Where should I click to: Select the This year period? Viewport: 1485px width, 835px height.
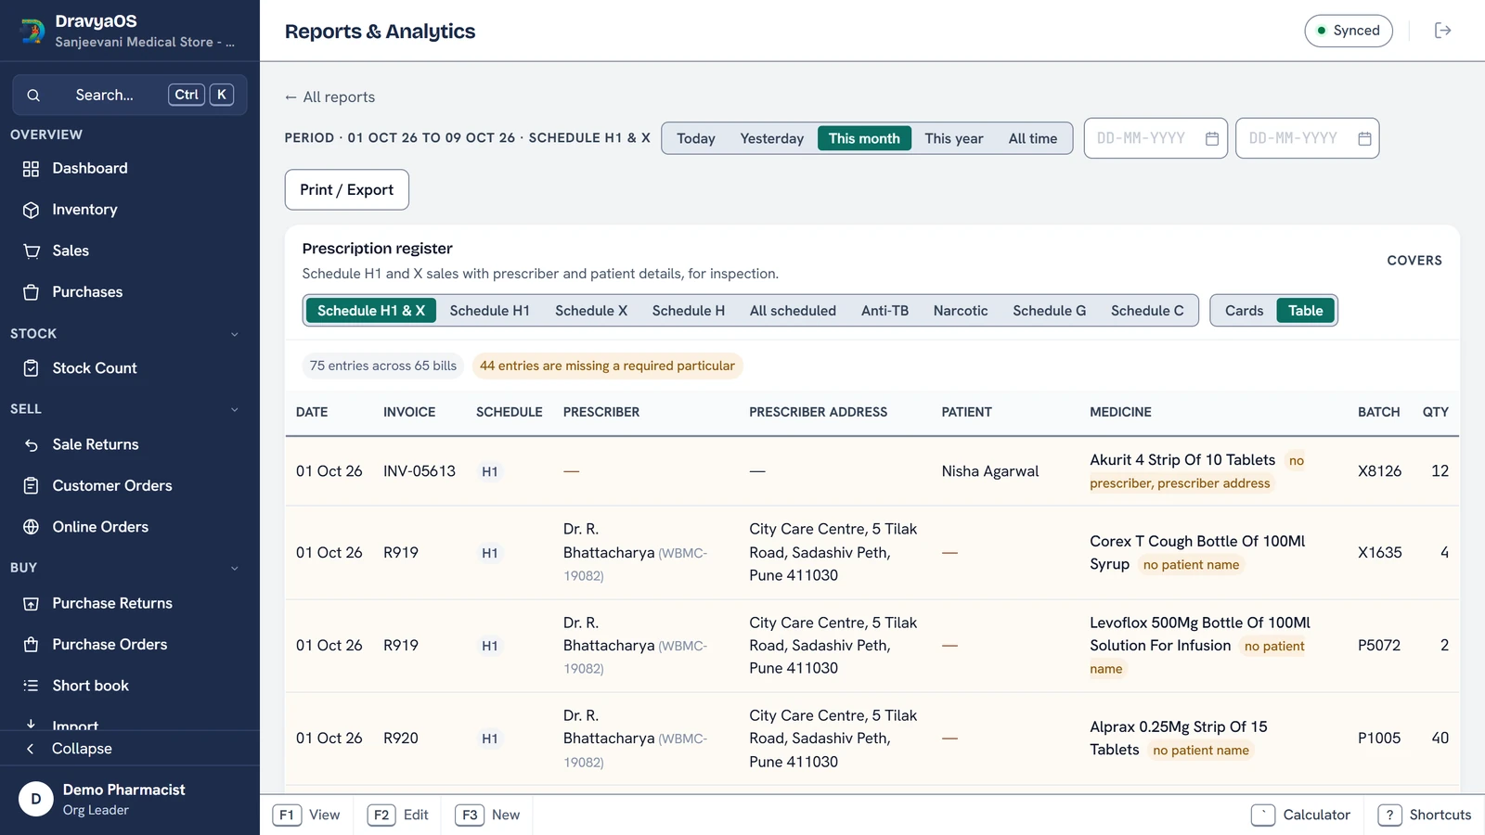(953, 138)
